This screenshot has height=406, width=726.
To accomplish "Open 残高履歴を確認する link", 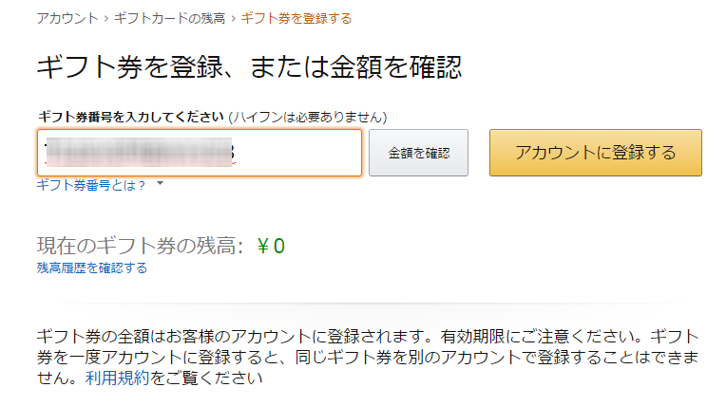I will pyautogui.click(x=91, y=268).
